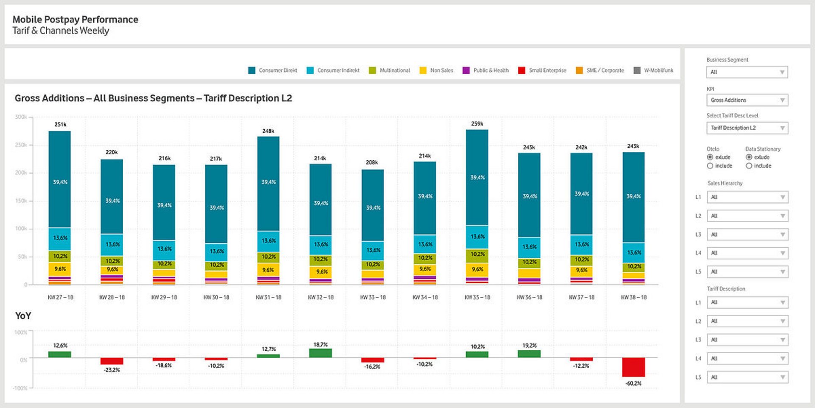Expand the KPI Gross Additions dropdown
This screenshot has width=815, height=408.
[747, 100]
